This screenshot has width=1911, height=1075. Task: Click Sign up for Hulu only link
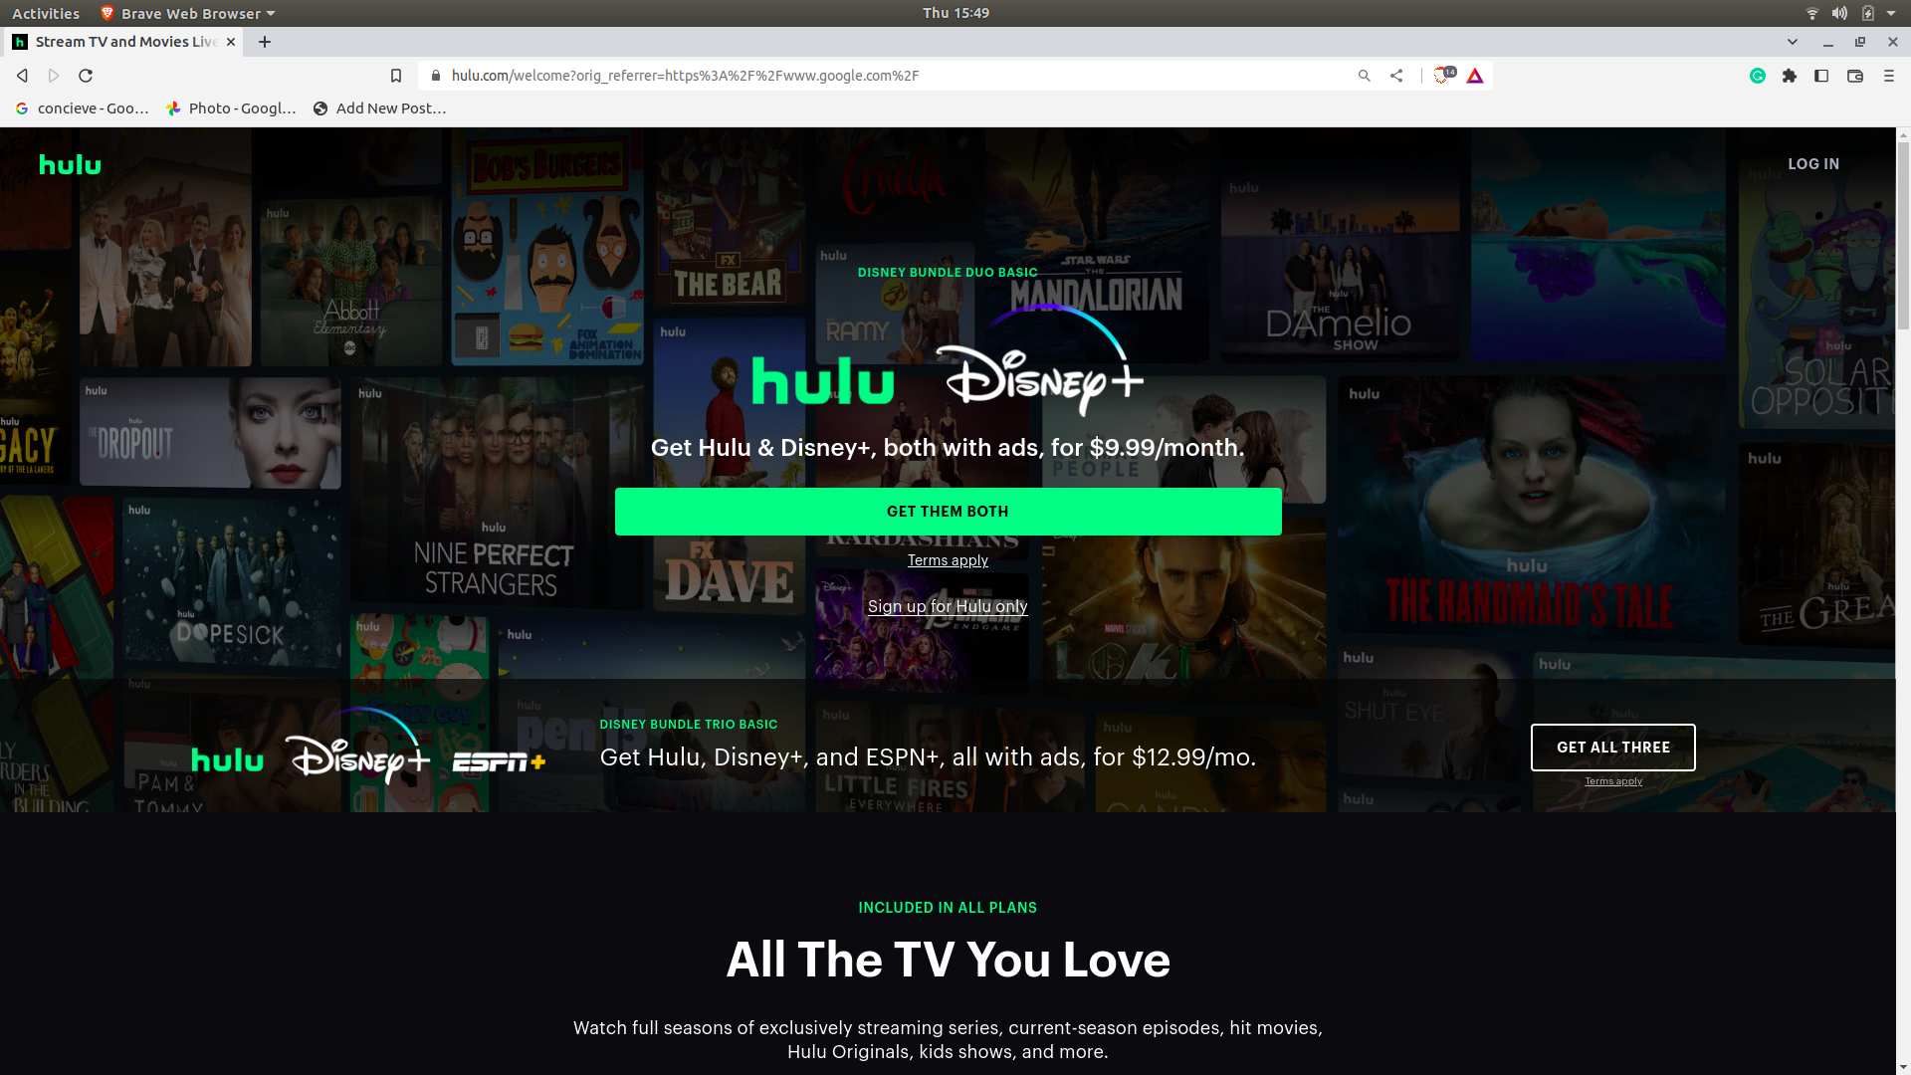[948, 606]
